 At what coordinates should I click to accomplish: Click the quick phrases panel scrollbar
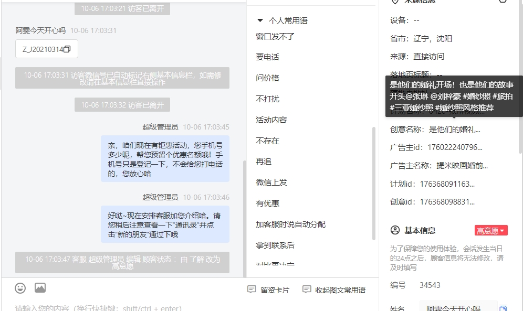(373, 183)
